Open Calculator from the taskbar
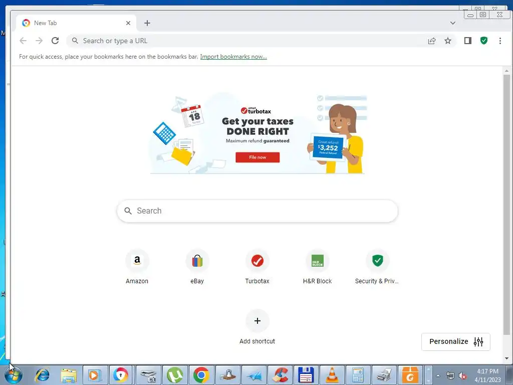 click(358, 375)
